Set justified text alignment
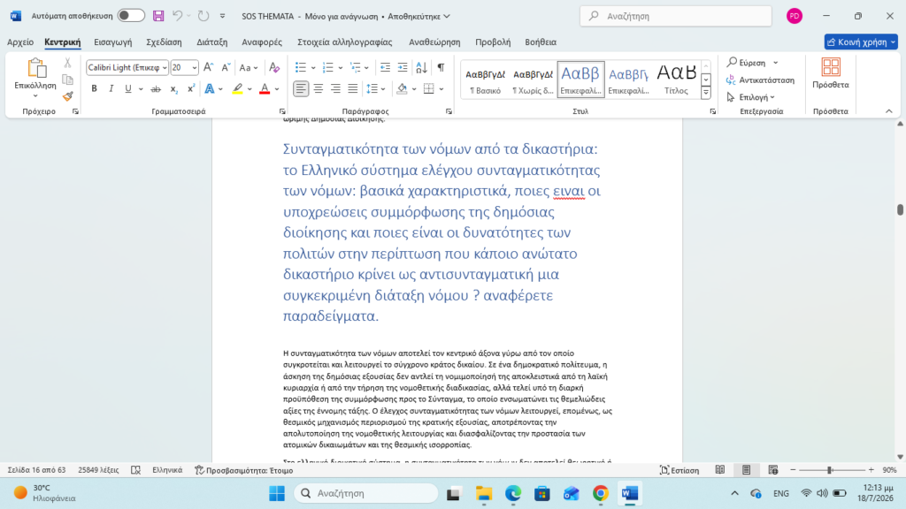906x509 pixels. coord(352,89)
